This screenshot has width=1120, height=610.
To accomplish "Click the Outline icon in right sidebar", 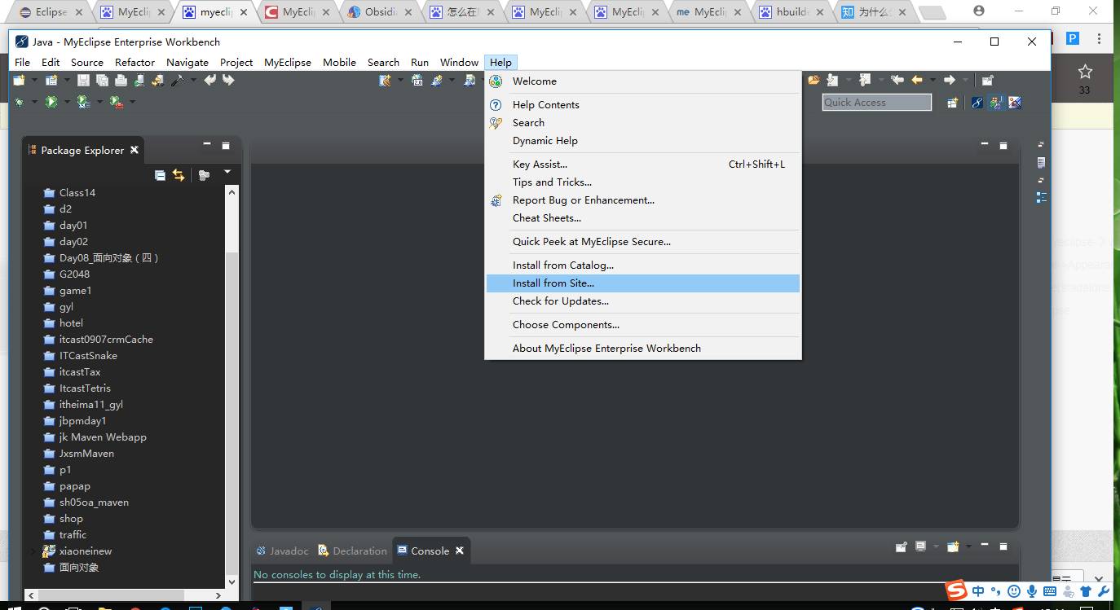I will pos(1041,197).
